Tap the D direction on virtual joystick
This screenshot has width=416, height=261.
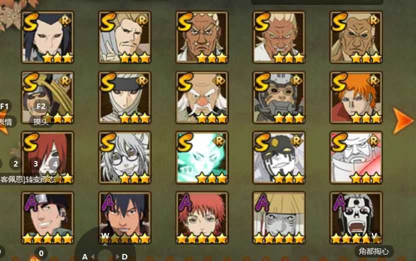pyautogui.click(x=125, y=256)
